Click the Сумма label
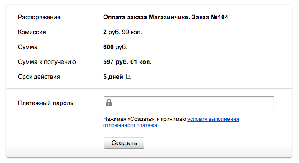This screenshot has height=163, width=299. [x=28, y=47]
